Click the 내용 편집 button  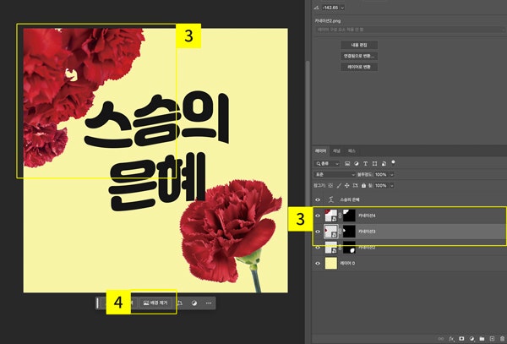pos(359,44)
